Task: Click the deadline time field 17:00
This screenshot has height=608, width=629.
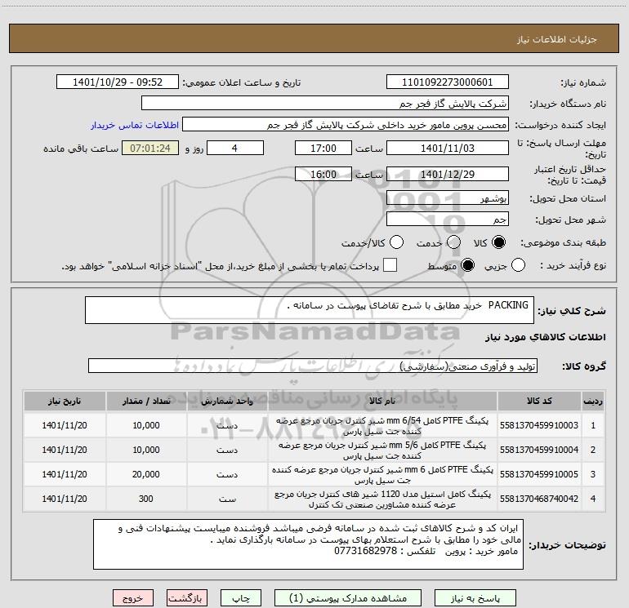Action: coord(323,148)
